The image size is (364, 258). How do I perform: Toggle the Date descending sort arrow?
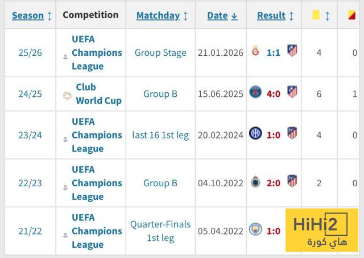234,16
